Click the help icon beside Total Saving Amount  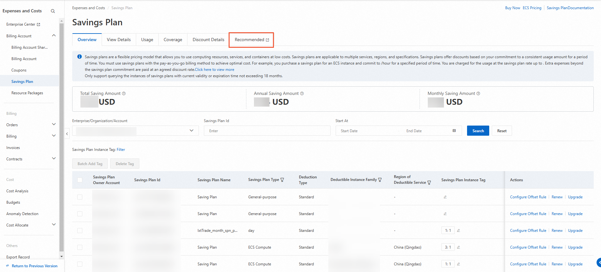pyautogui.click(x=124, y=93)
